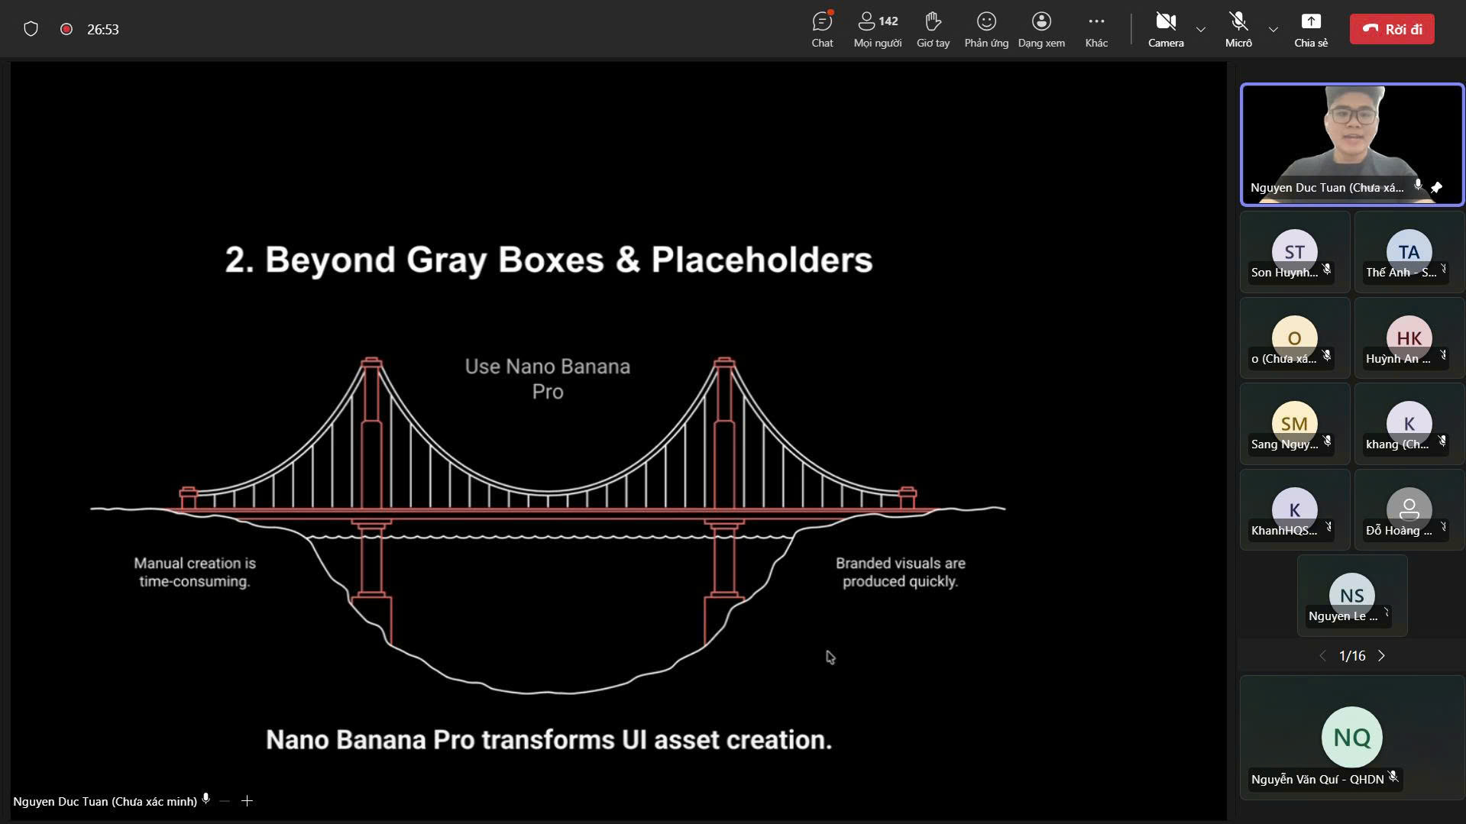Show the people list with 142 participants
Image resolution: width=1466 pixels, height=824 pixels.
click(877, 29)
